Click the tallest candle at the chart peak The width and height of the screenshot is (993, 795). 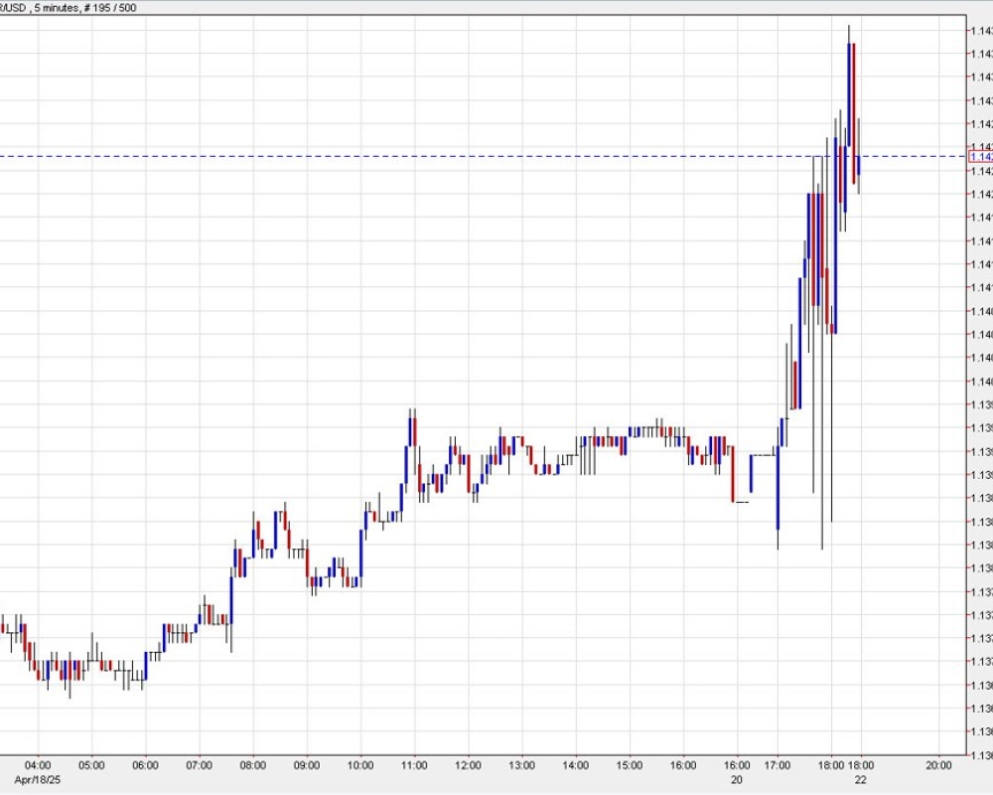coord(849,99)
